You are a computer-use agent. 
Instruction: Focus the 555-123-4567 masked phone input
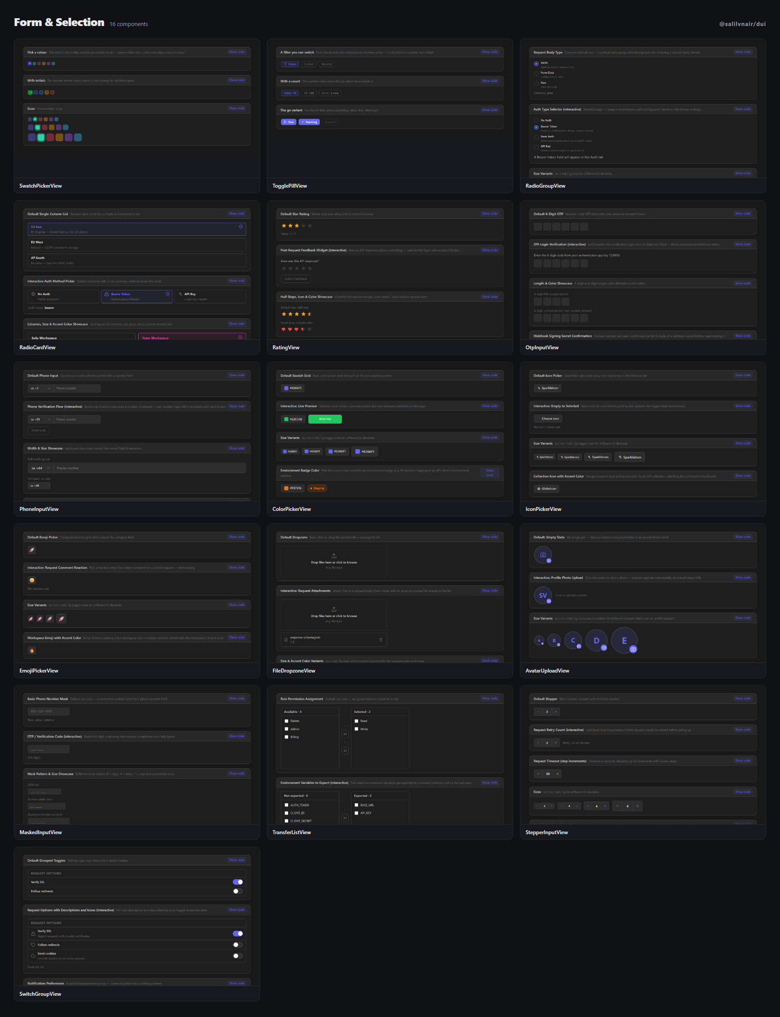(49, 711)
